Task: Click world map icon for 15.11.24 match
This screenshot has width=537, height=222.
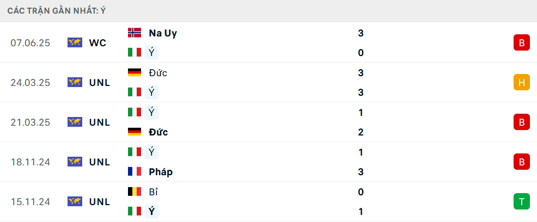Action: (75, 201)
